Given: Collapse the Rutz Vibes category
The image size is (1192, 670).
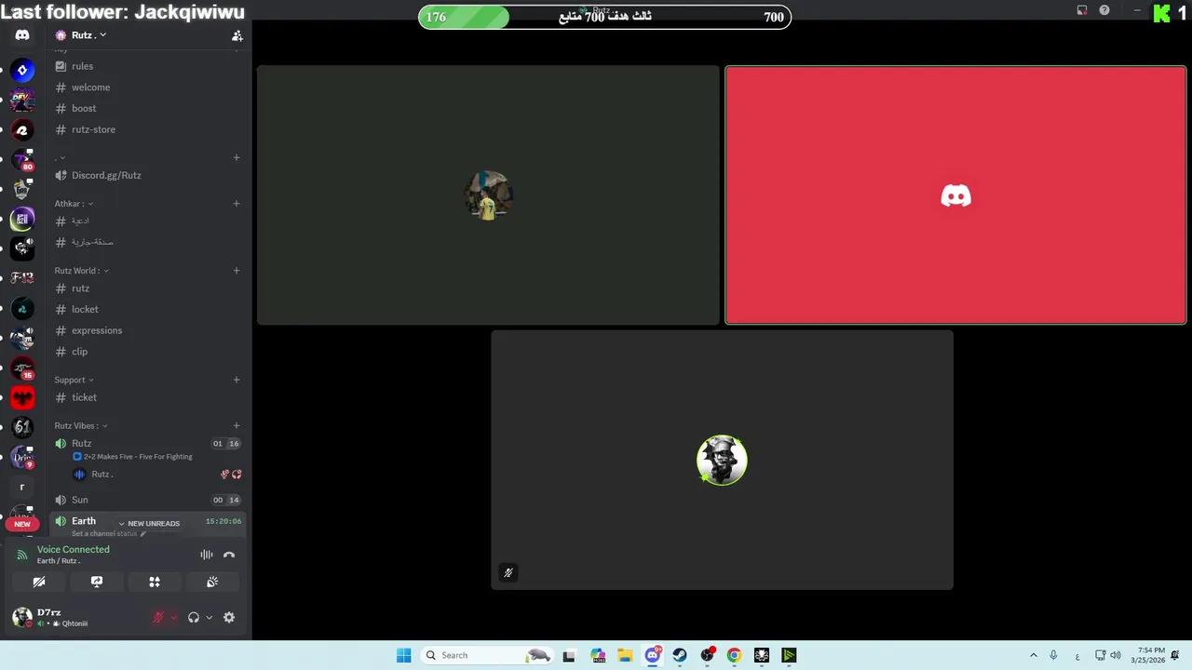Looking at the screenshot, I should [x=79, y=426].
